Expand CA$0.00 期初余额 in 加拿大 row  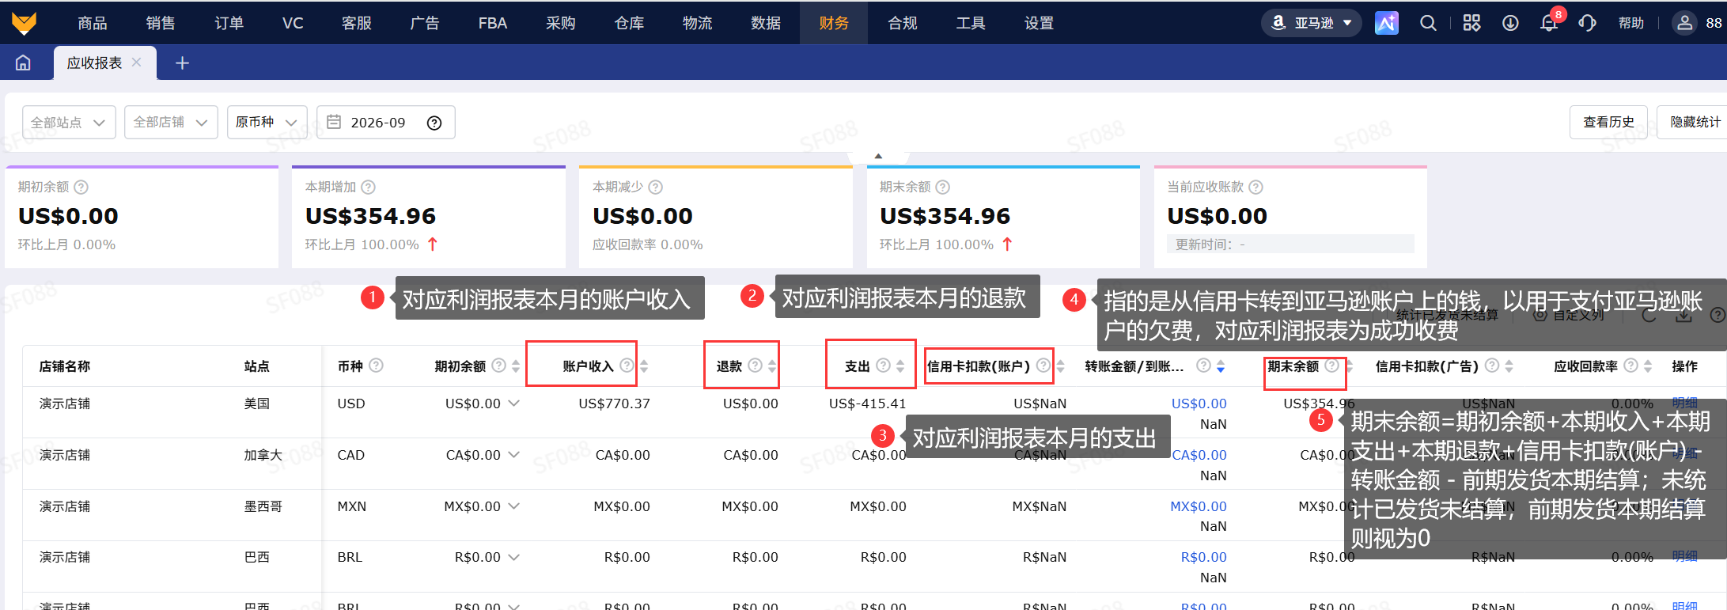point(514,455)
